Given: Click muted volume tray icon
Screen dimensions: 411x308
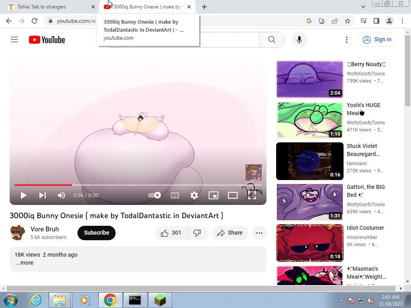Looking at the screenshot, I should pyautogui.click(x=370, y=300).
